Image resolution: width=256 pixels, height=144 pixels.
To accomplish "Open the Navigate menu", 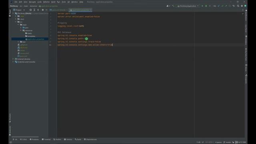I will tap(32, 2).
